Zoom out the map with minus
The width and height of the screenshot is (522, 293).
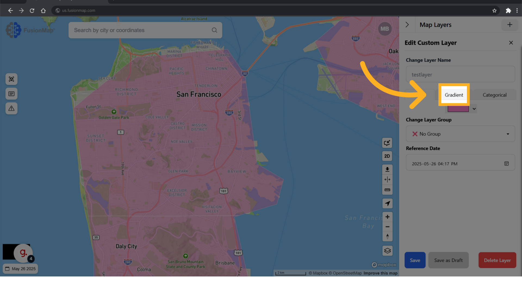[387, 227]
